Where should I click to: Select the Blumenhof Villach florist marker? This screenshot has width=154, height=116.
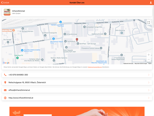54,39
